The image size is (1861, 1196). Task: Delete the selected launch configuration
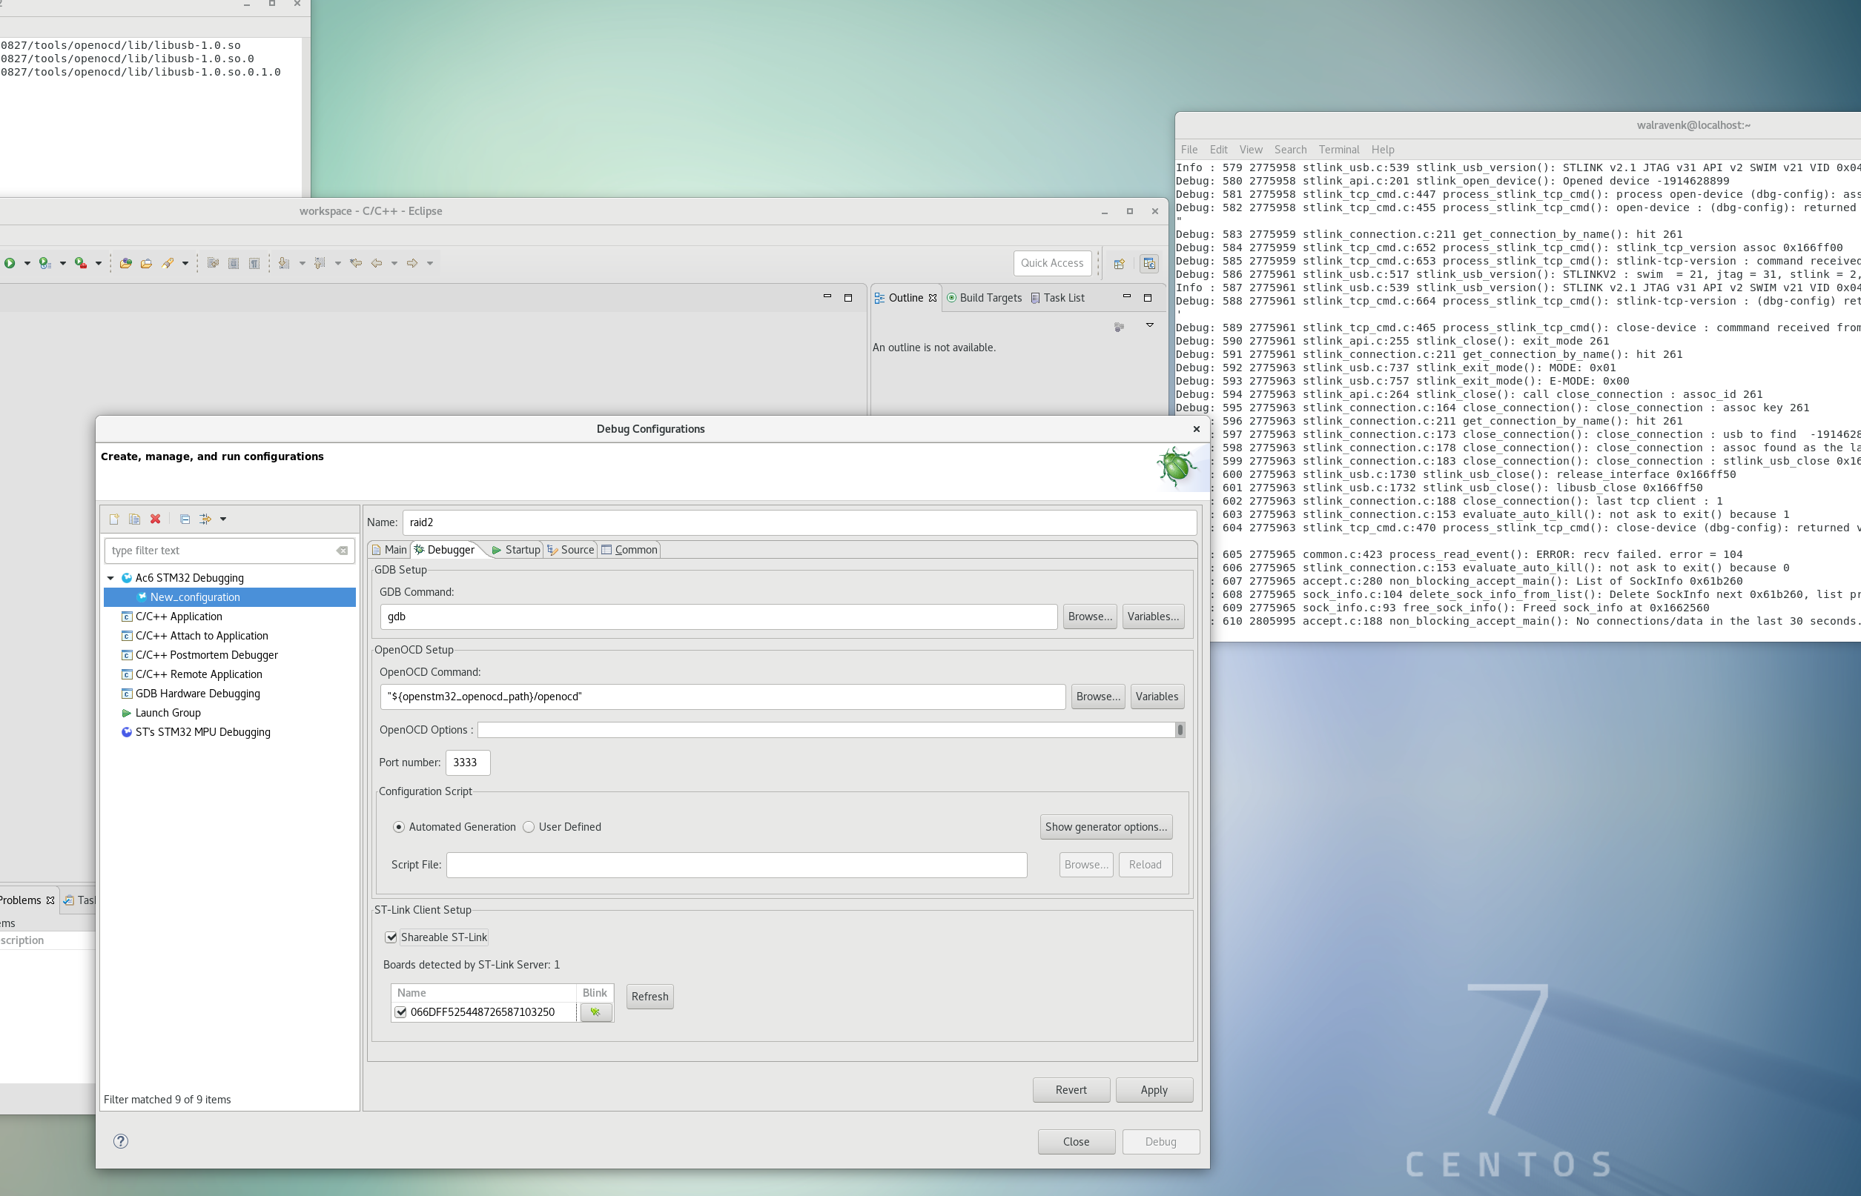156,519
